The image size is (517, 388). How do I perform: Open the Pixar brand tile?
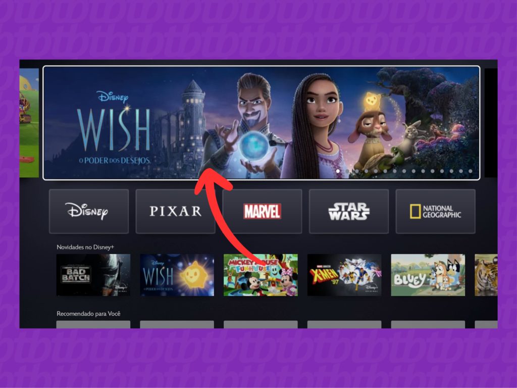(x=175, y=211)
